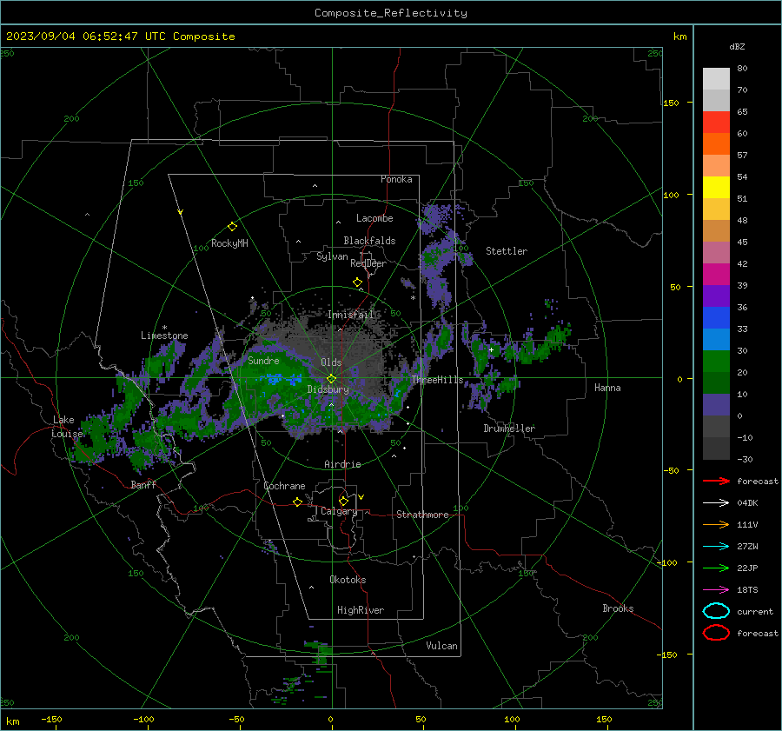Click the current legend label

click(x=755, y=611)
